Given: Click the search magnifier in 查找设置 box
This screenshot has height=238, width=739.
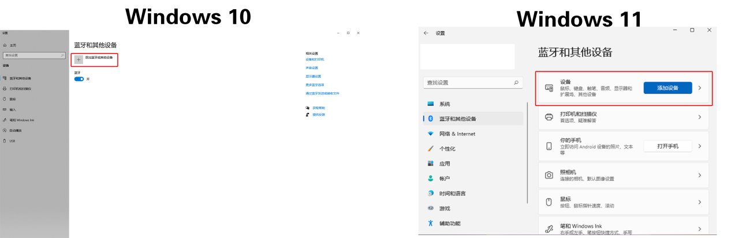Looking at the screenshot, I should pyautogui.click(x=516, y=83).
